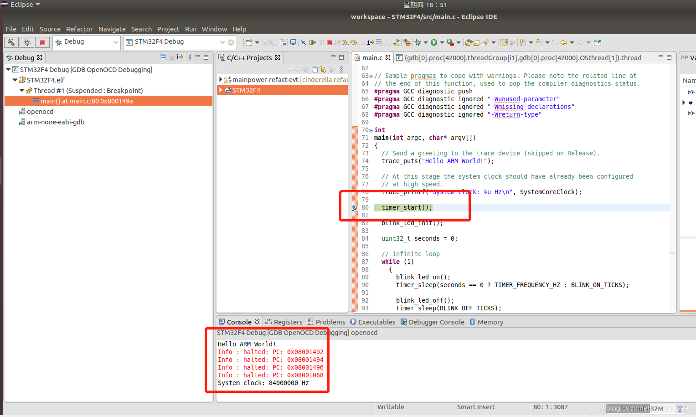Click the Build hammer icon
This screenshot has width=696, height=417.
click(11, 42)
